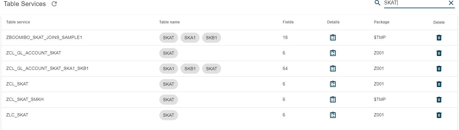Refresh the Table Services list
The width and height of the screenshot is (459, 130).
(54, 4)
